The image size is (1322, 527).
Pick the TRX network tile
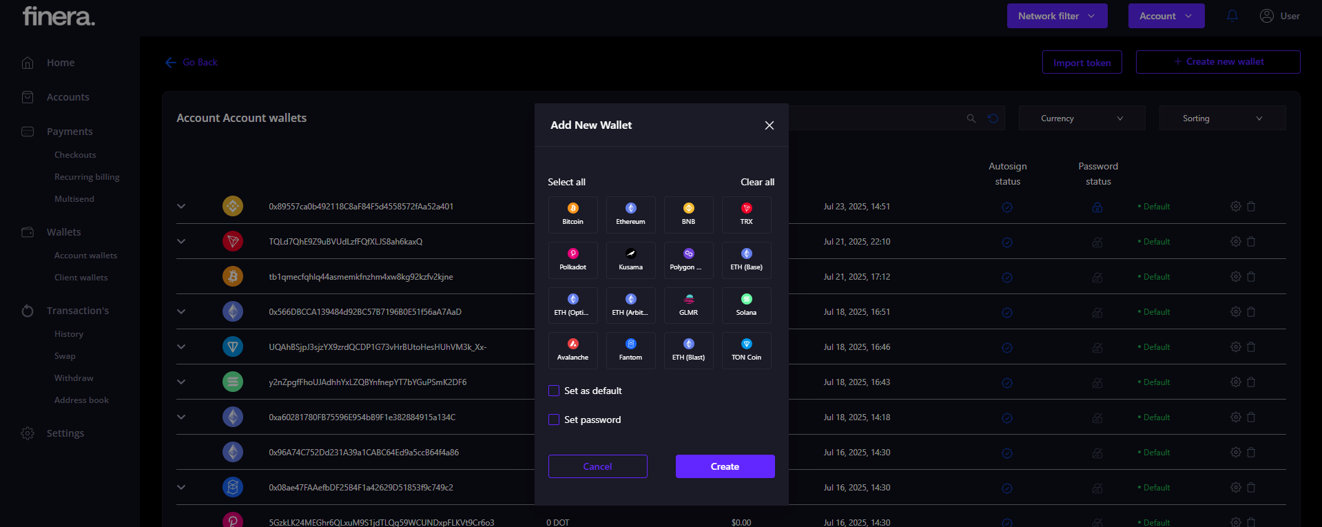(746, 214)
